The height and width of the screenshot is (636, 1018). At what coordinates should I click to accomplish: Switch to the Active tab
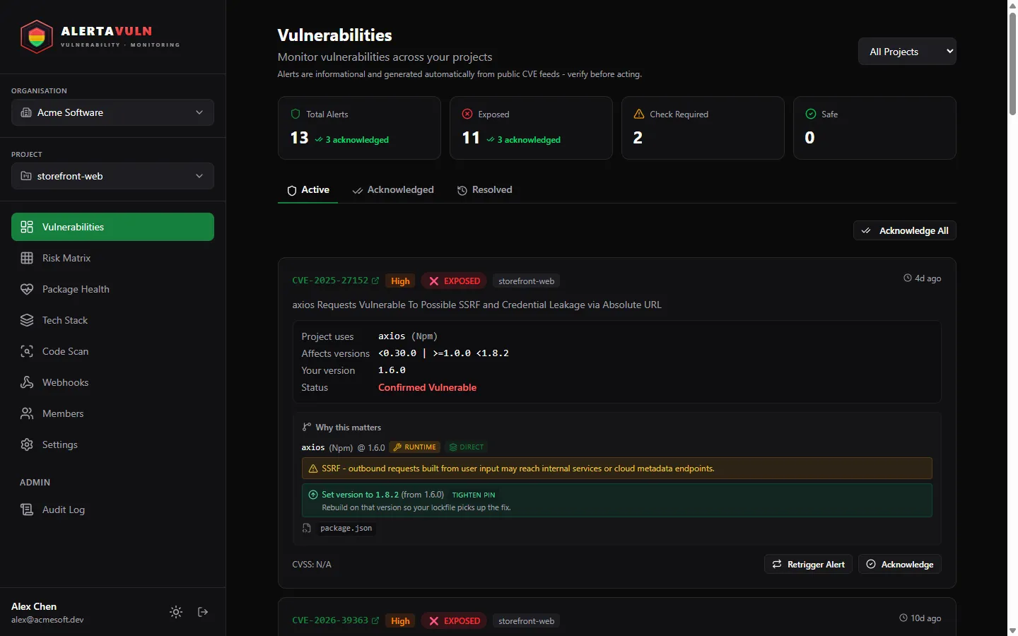pyautogui.click(x=308, y=190)
